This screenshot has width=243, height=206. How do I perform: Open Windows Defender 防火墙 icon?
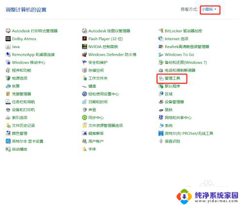coord(85,54)
